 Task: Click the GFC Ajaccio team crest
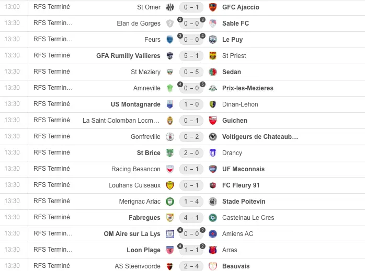pyautogui.click(x=212, y=7)
